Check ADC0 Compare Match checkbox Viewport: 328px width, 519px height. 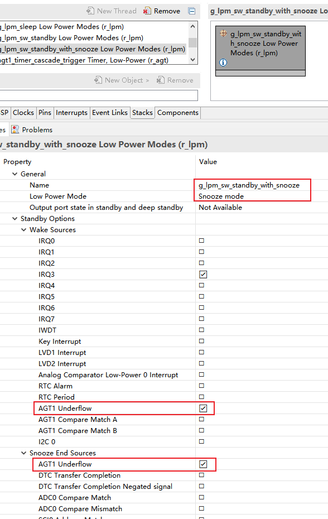201,497
